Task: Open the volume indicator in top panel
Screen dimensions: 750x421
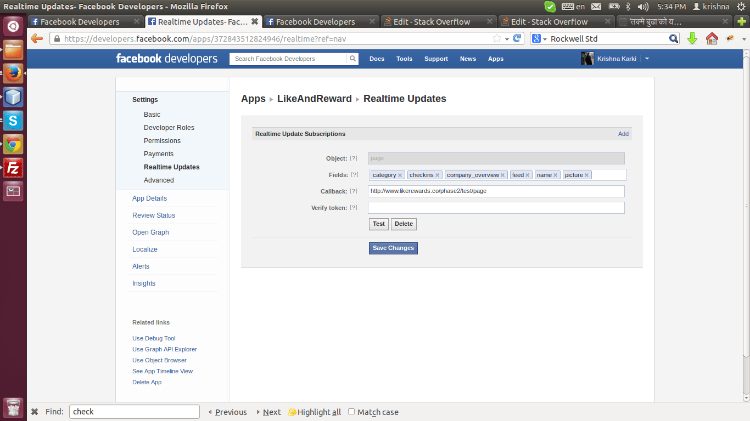Action: [x=644, y=7]
